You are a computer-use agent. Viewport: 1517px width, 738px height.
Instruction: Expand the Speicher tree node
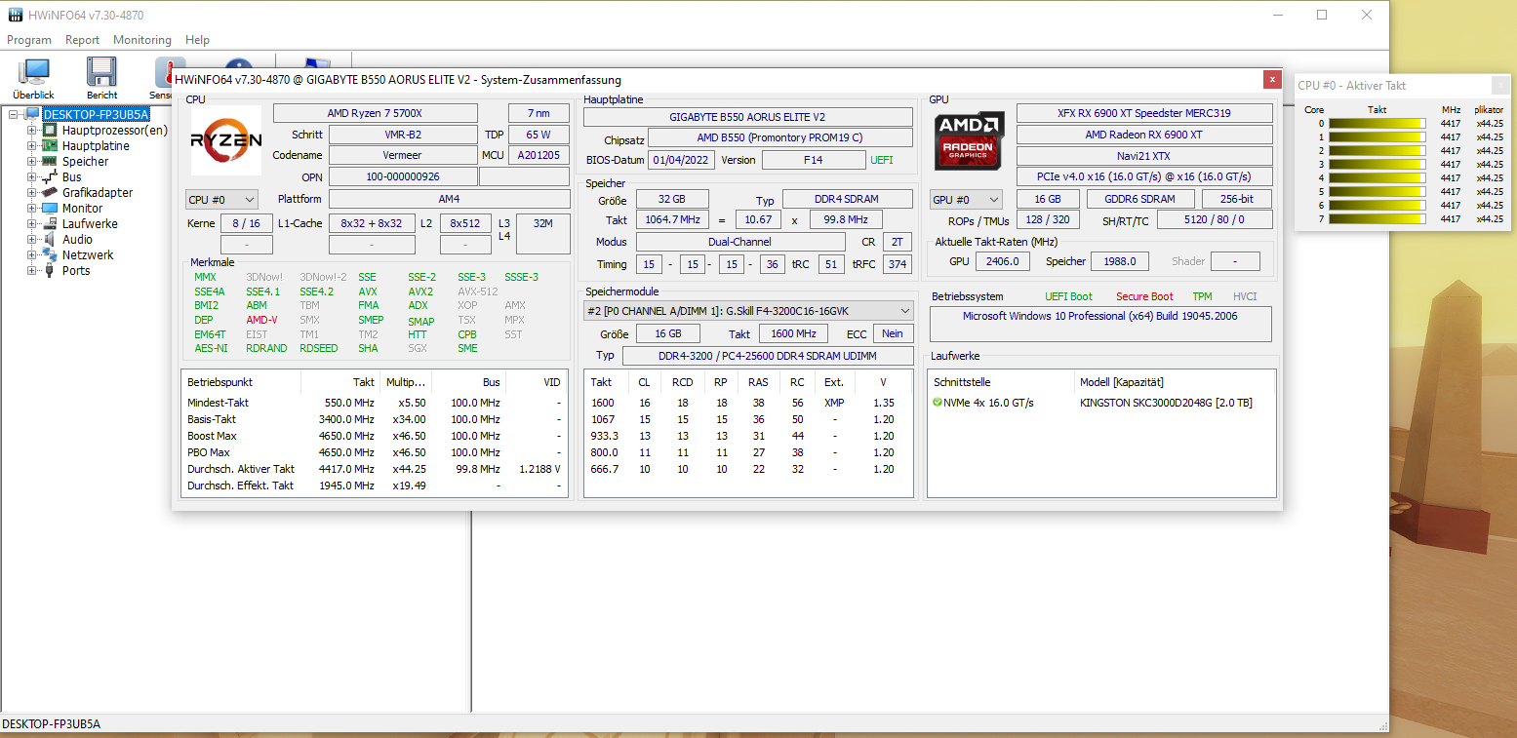tap(32, 161)
